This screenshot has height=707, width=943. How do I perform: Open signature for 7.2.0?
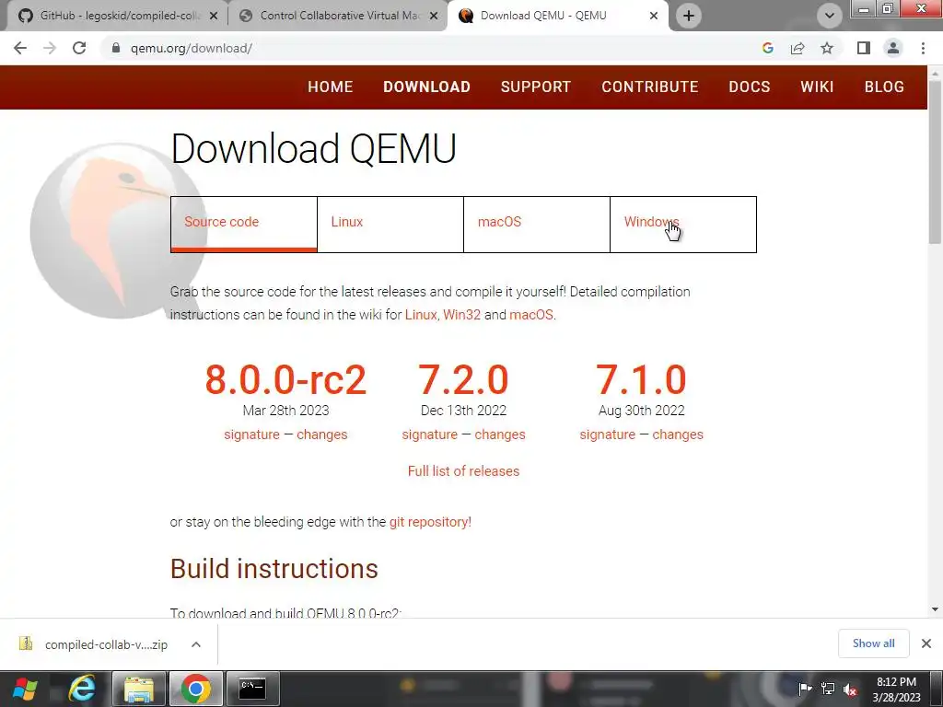[x=429, y=435]
